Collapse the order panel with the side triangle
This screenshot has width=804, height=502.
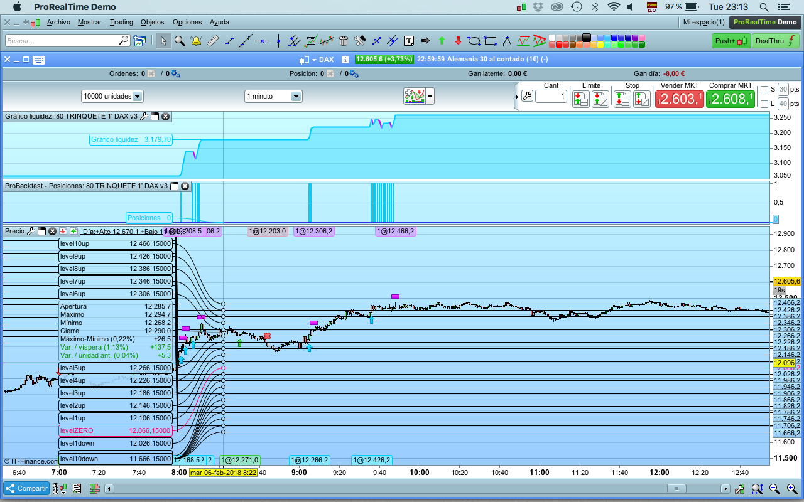pos(517,97)
